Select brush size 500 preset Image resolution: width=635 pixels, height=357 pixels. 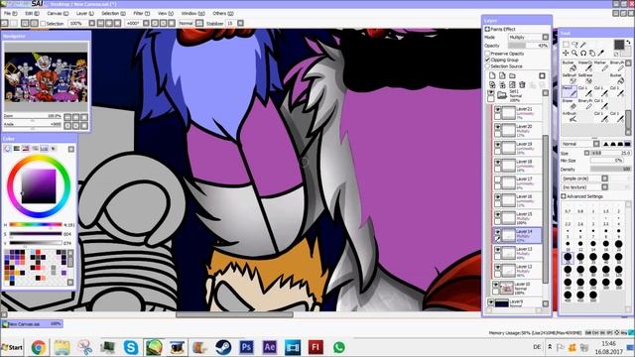point(593,296)
